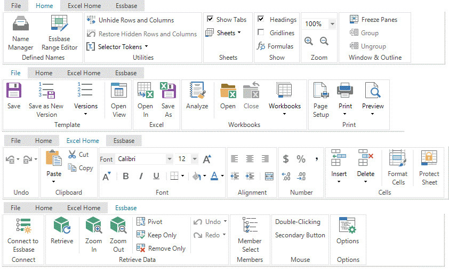Open the Name Manager
449x272 pixels.
[21, 33]
